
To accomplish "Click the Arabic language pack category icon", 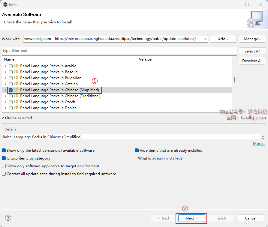I will tap(16, 66).
